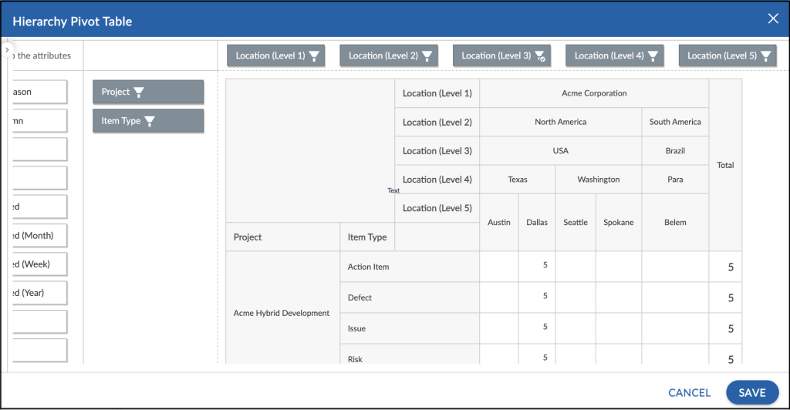Pick the attribute ending in '(Year)'
The image size is (790, 410).
tap(40, 293)
